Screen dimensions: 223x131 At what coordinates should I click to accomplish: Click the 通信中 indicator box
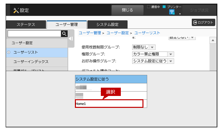(x=149, y=7)
